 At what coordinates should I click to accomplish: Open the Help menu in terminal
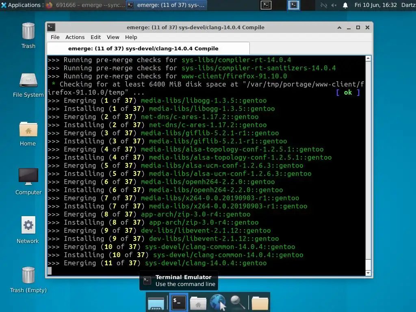131,37
